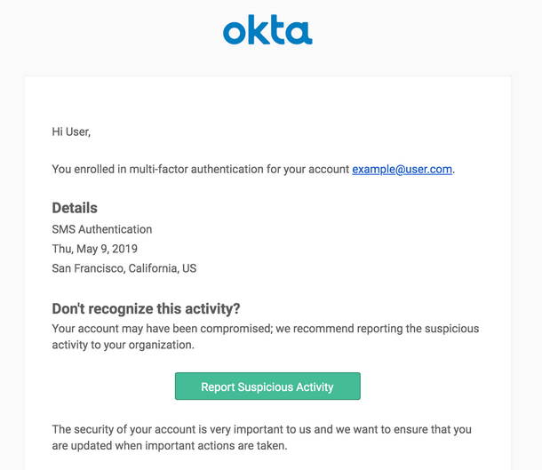Click the Report Suspicious Activity button

pyautogui.click(x=267, y=386)
